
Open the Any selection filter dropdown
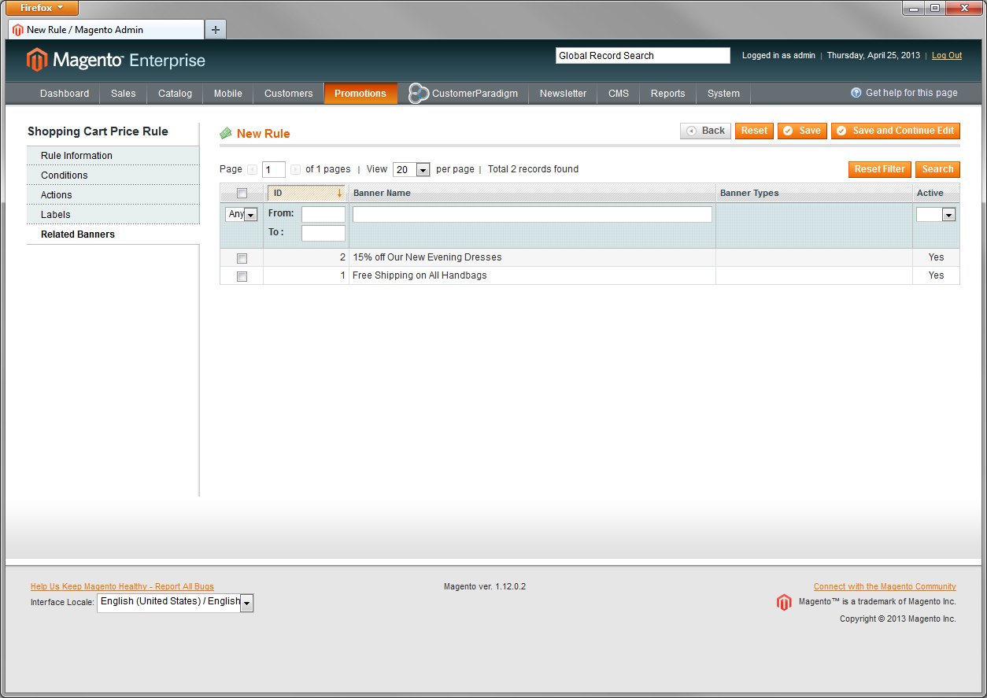pos(242,214)
